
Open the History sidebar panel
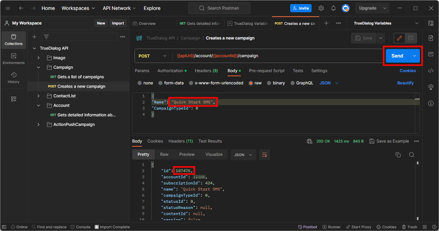tap(14, 78)
